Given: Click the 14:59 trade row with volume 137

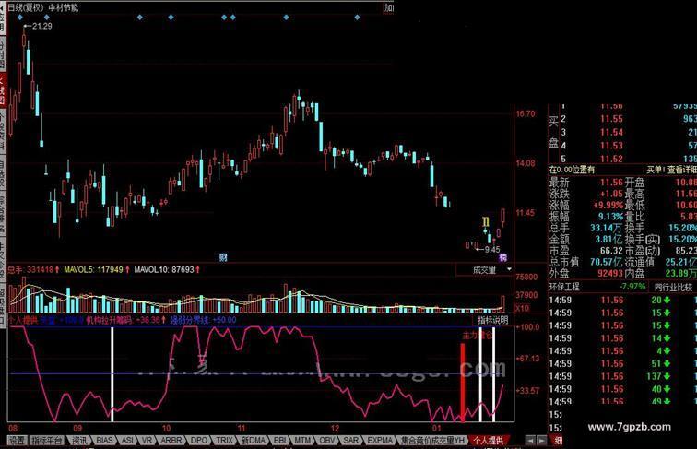Looking at the screenshot, I should pos(622,376).
